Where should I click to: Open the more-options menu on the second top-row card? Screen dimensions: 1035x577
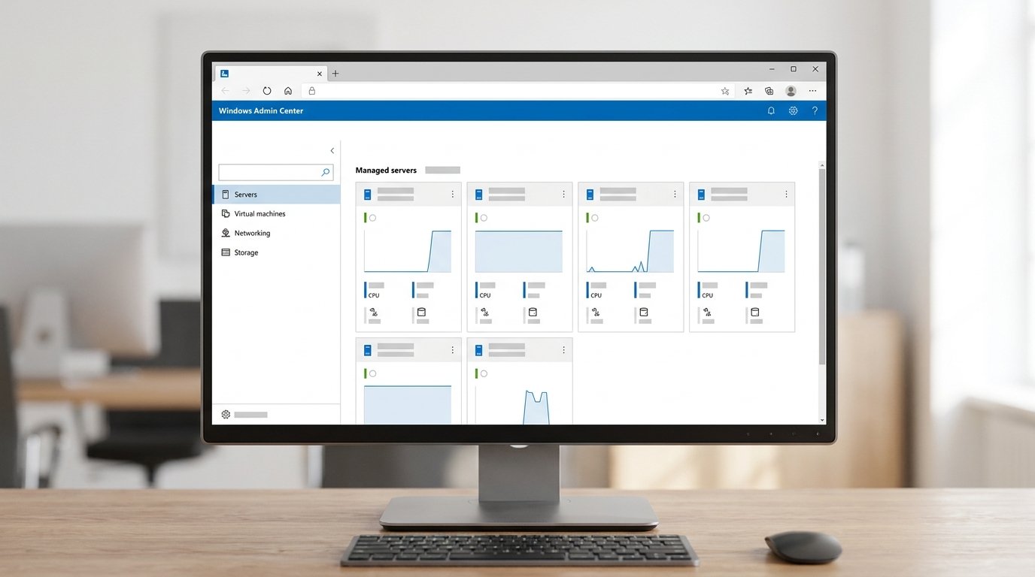[x=564, y=195]
